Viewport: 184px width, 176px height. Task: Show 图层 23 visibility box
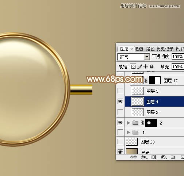click(x=120, y=142)
